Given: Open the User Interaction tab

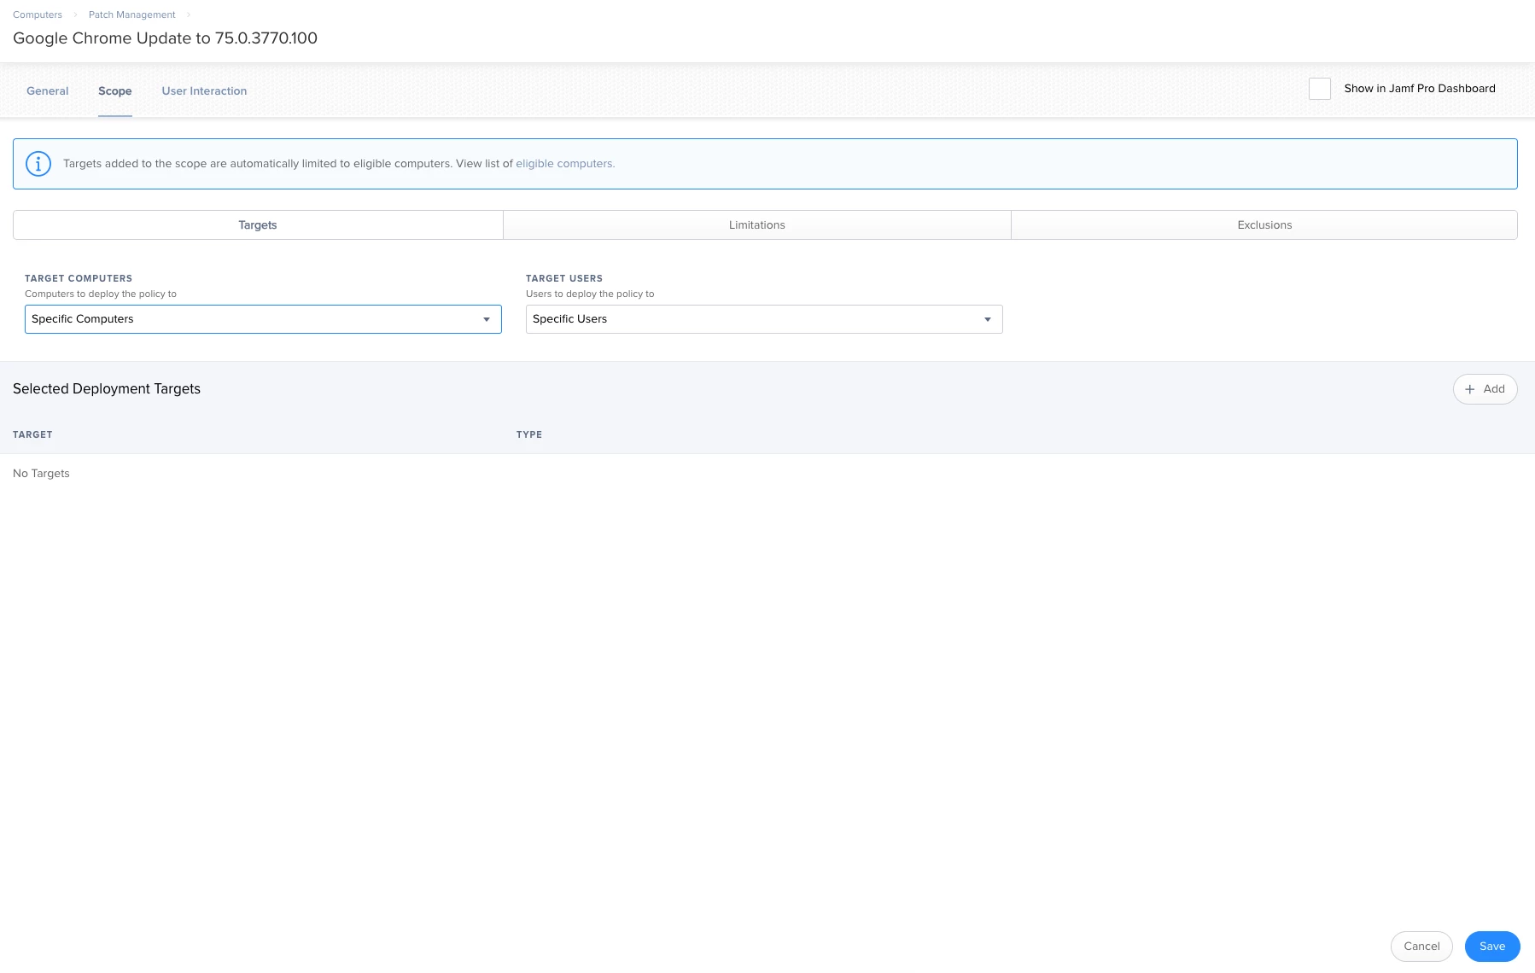Looking at the screenshot, I should (204, 91).
